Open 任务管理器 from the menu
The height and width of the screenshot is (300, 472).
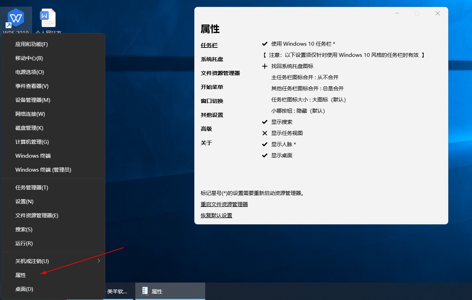tap(31, 187)
